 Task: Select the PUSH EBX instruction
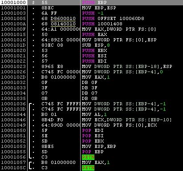tap(94, 51)
